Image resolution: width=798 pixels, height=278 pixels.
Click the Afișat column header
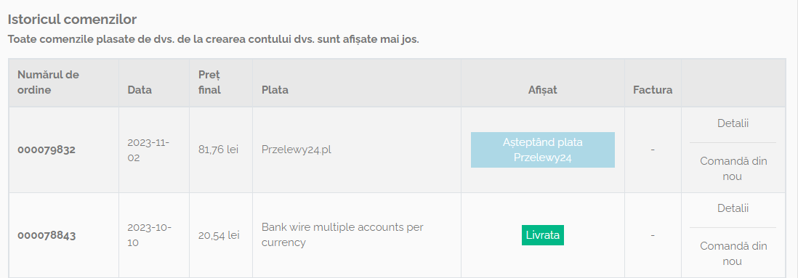[542, 90]
